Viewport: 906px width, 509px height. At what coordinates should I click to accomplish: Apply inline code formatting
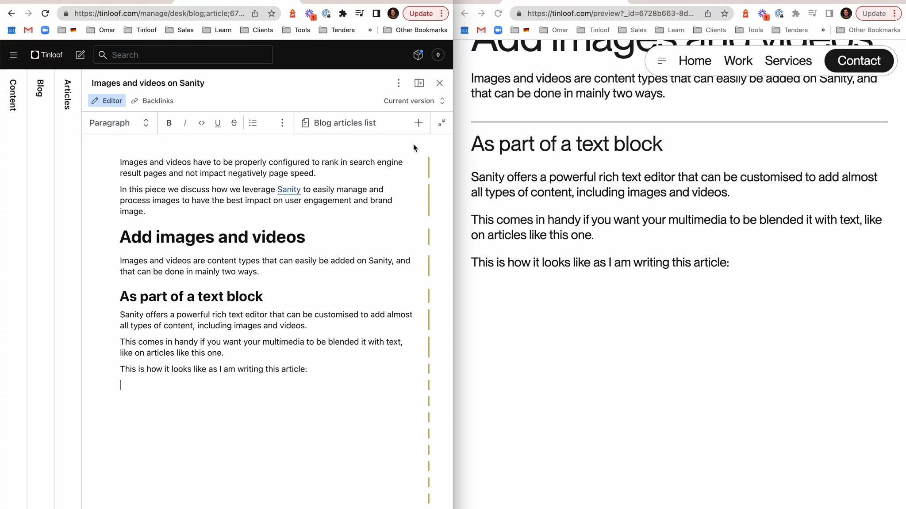click(x=201, y=123)
